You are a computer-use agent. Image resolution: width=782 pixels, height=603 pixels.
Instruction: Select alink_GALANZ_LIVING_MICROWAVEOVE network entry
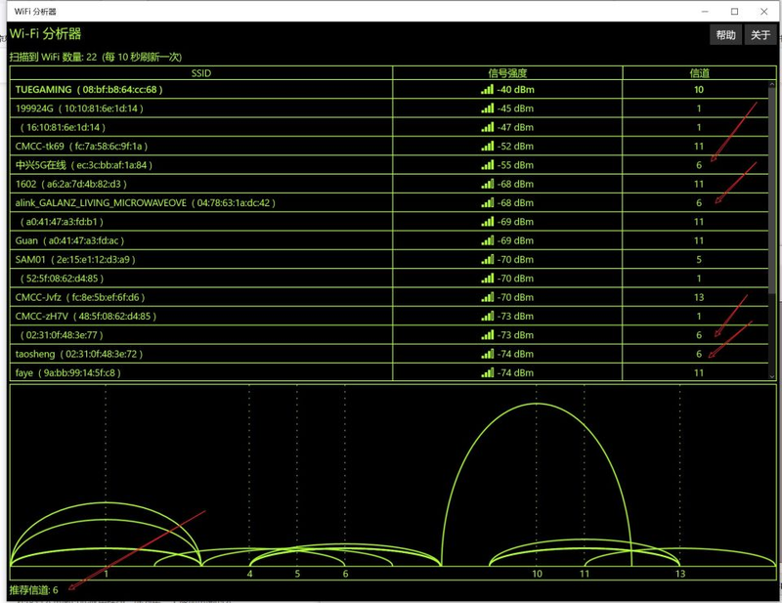pos(146,202)
